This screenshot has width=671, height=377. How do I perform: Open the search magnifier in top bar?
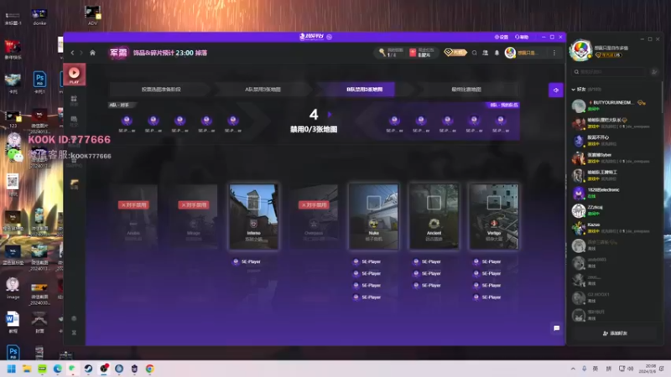pyautogui.click(x=474, y=53)
